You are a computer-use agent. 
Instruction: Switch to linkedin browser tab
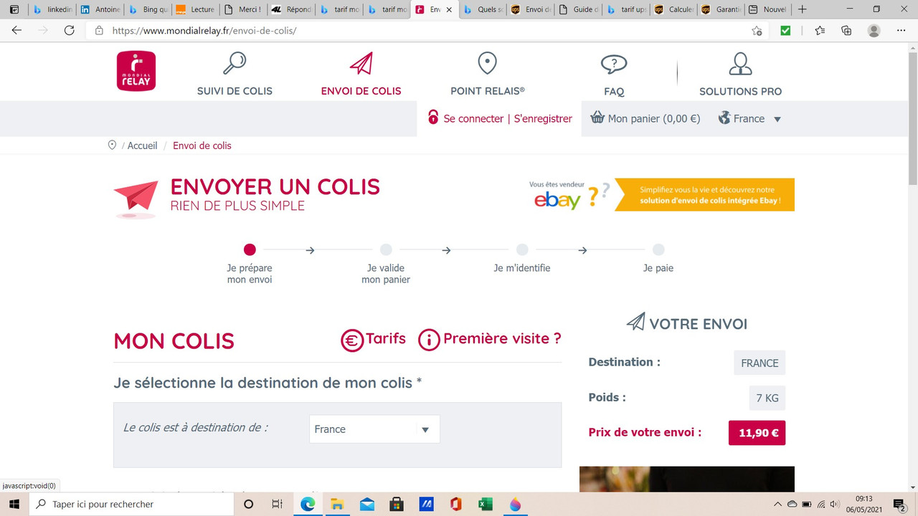tap(52, 9)
